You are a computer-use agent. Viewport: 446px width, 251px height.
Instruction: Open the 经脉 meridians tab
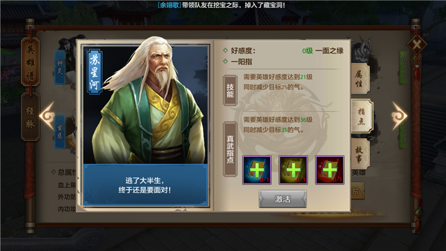[x=30, y=117]
